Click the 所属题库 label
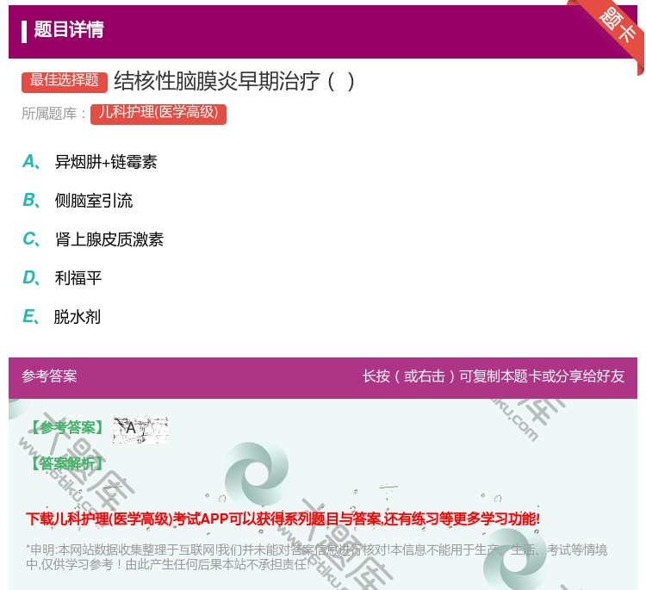The image size is (646, 590). [53, 114]
